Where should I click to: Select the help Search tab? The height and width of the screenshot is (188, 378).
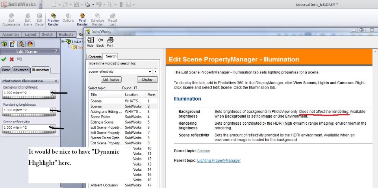pyautogui.click(x=111, y=56)
